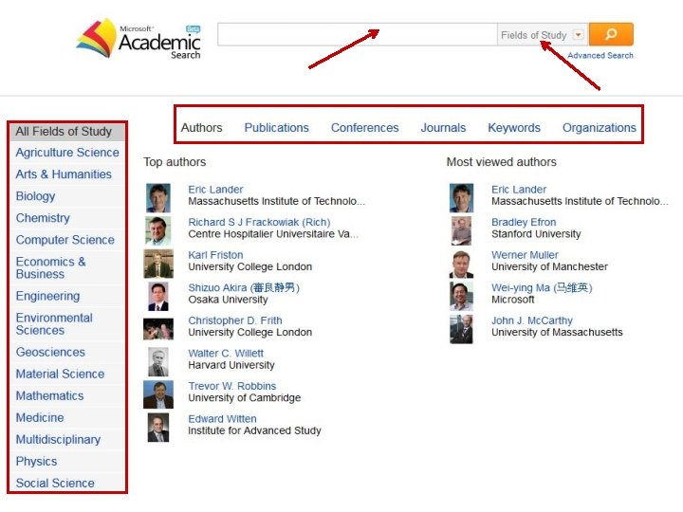Screen dimensions: 683x512
Task: Open Trevor W. Robbins author page
Action: pos(232,386)
